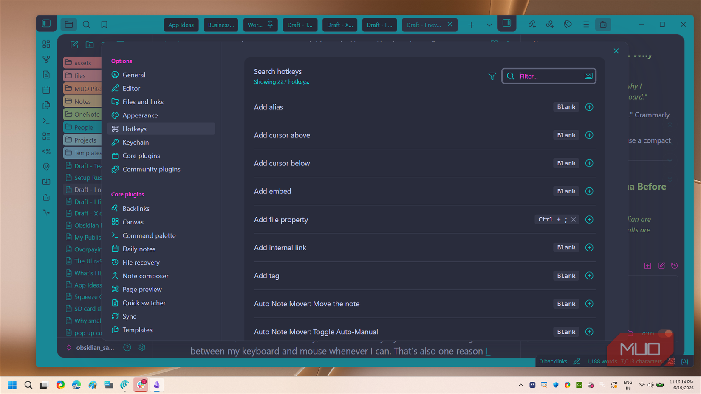Open the taskbar clock and date
Image resolution: width=701 pixels, height=394 pixels.
[681, 385]
